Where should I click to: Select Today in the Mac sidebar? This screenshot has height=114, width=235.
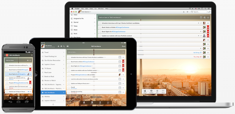click(x=83, y=26)
